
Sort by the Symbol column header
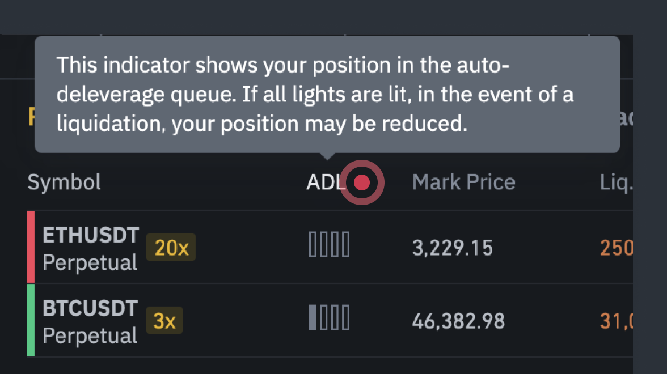coord(64,182)
